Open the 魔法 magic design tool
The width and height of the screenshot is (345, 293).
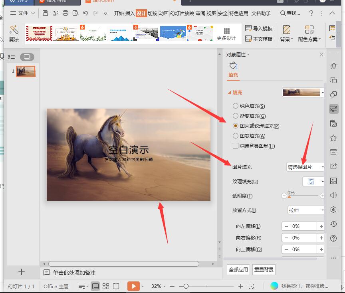click(x=14, y=34)
